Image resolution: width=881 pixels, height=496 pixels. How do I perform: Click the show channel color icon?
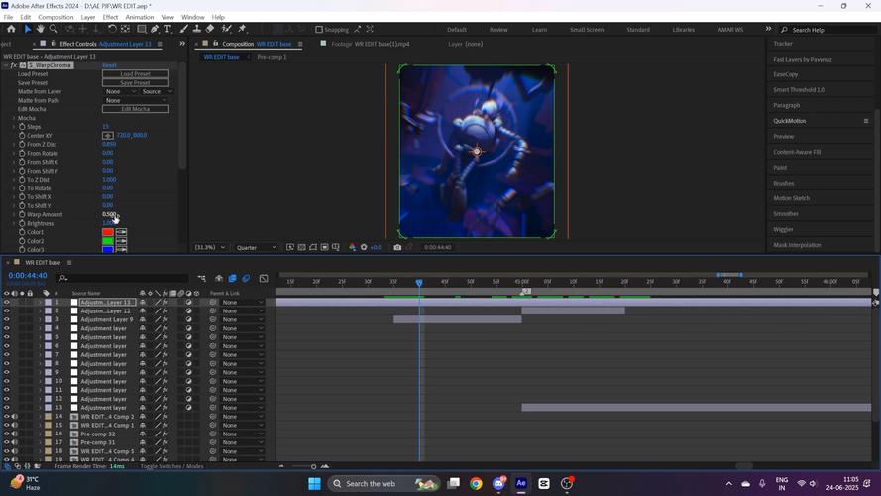(x=352, y=247)
